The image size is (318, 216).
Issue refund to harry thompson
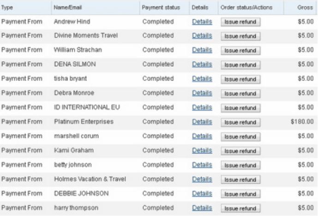(240, 209)
